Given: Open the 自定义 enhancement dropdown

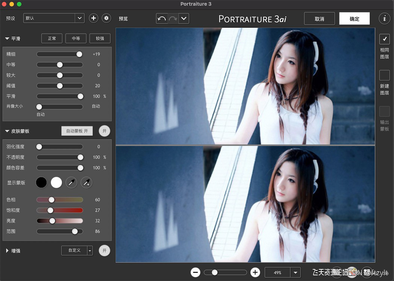Looking at the screenshot, I should [90, 251].
